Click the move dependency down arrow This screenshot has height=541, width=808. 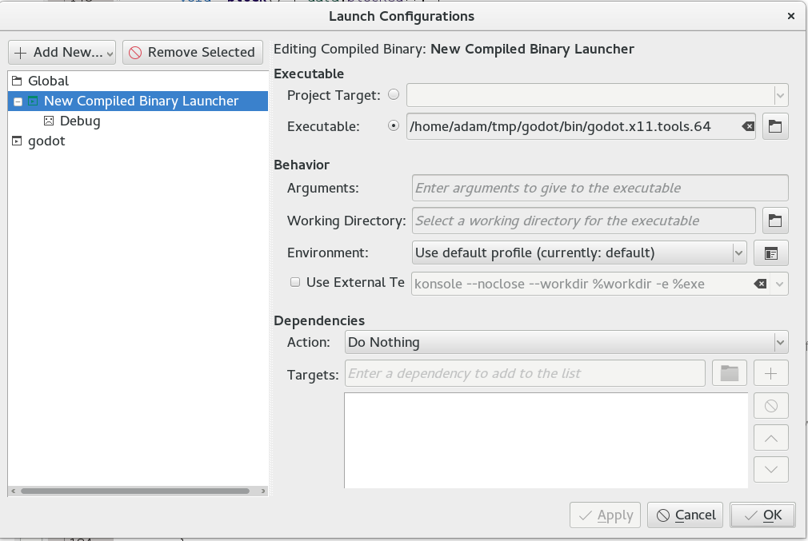point(771,469)
